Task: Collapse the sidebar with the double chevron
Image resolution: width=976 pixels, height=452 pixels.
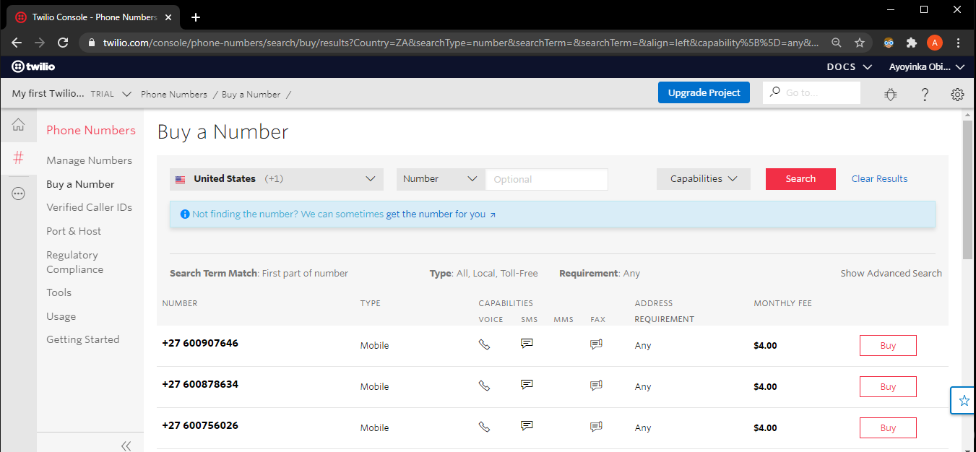Action: pos(126,446)
